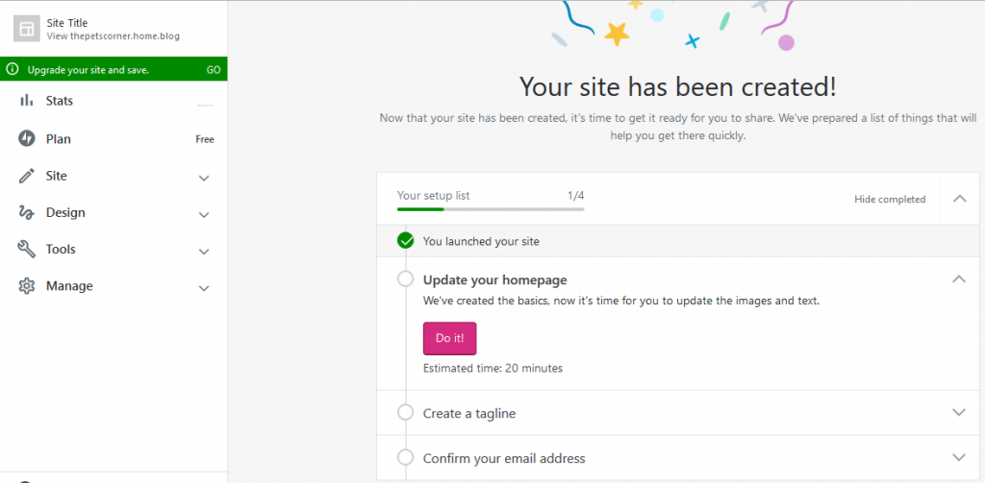This screenshot has width=985, height=483.
Task: Expand the Site menu chevron
Action: (204, 179)
